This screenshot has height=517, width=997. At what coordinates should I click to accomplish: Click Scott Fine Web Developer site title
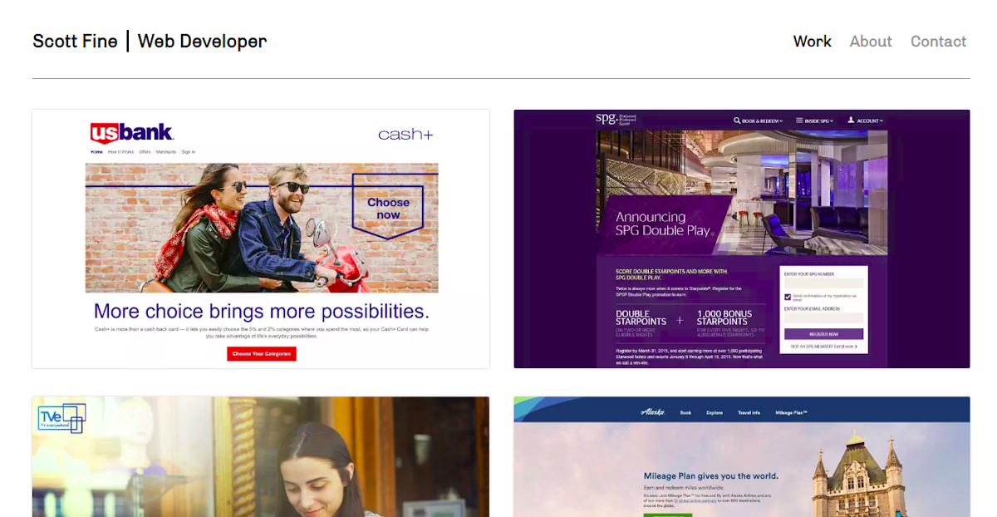tap(150, 41)
